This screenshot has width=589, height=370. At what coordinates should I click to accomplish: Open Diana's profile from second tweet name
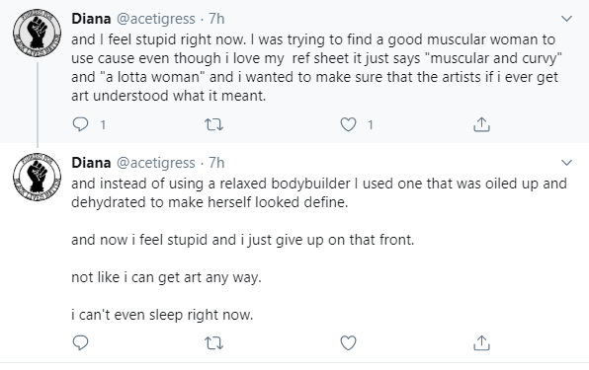point(91,163)
